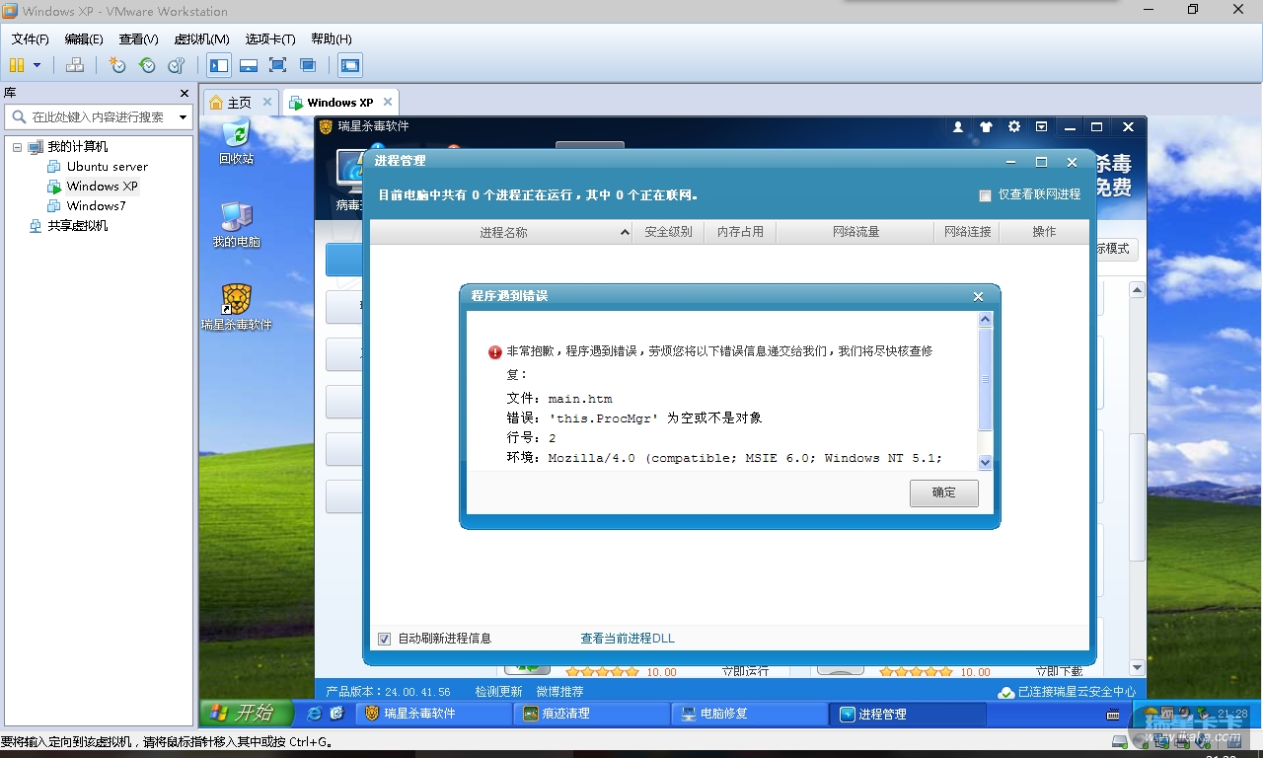This screenshot has width=1263, height=758.
Task: Toggle the thumbnail bar view icon
Action: [249, 65]
